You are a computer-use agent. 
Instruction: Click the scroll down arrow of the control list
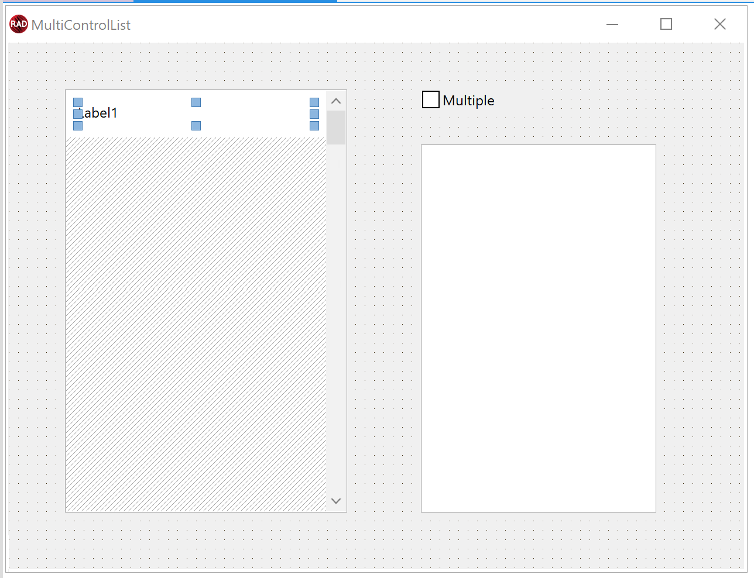click(x=336, y=501)
